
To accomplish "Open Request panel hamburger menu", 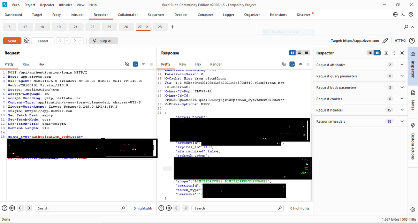I will [151, 64].
